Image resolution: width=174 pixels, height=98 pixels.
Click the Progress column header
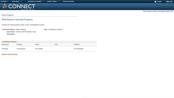(x=77, y=44)
